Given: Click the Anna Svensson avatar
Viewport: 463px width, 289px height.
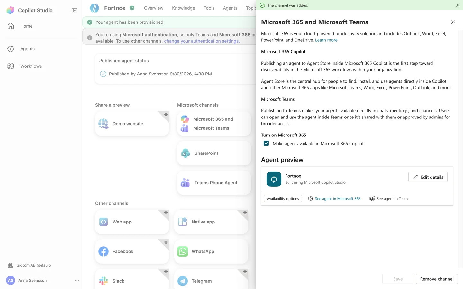Looking at the screenshot, I should coord(11,280).
